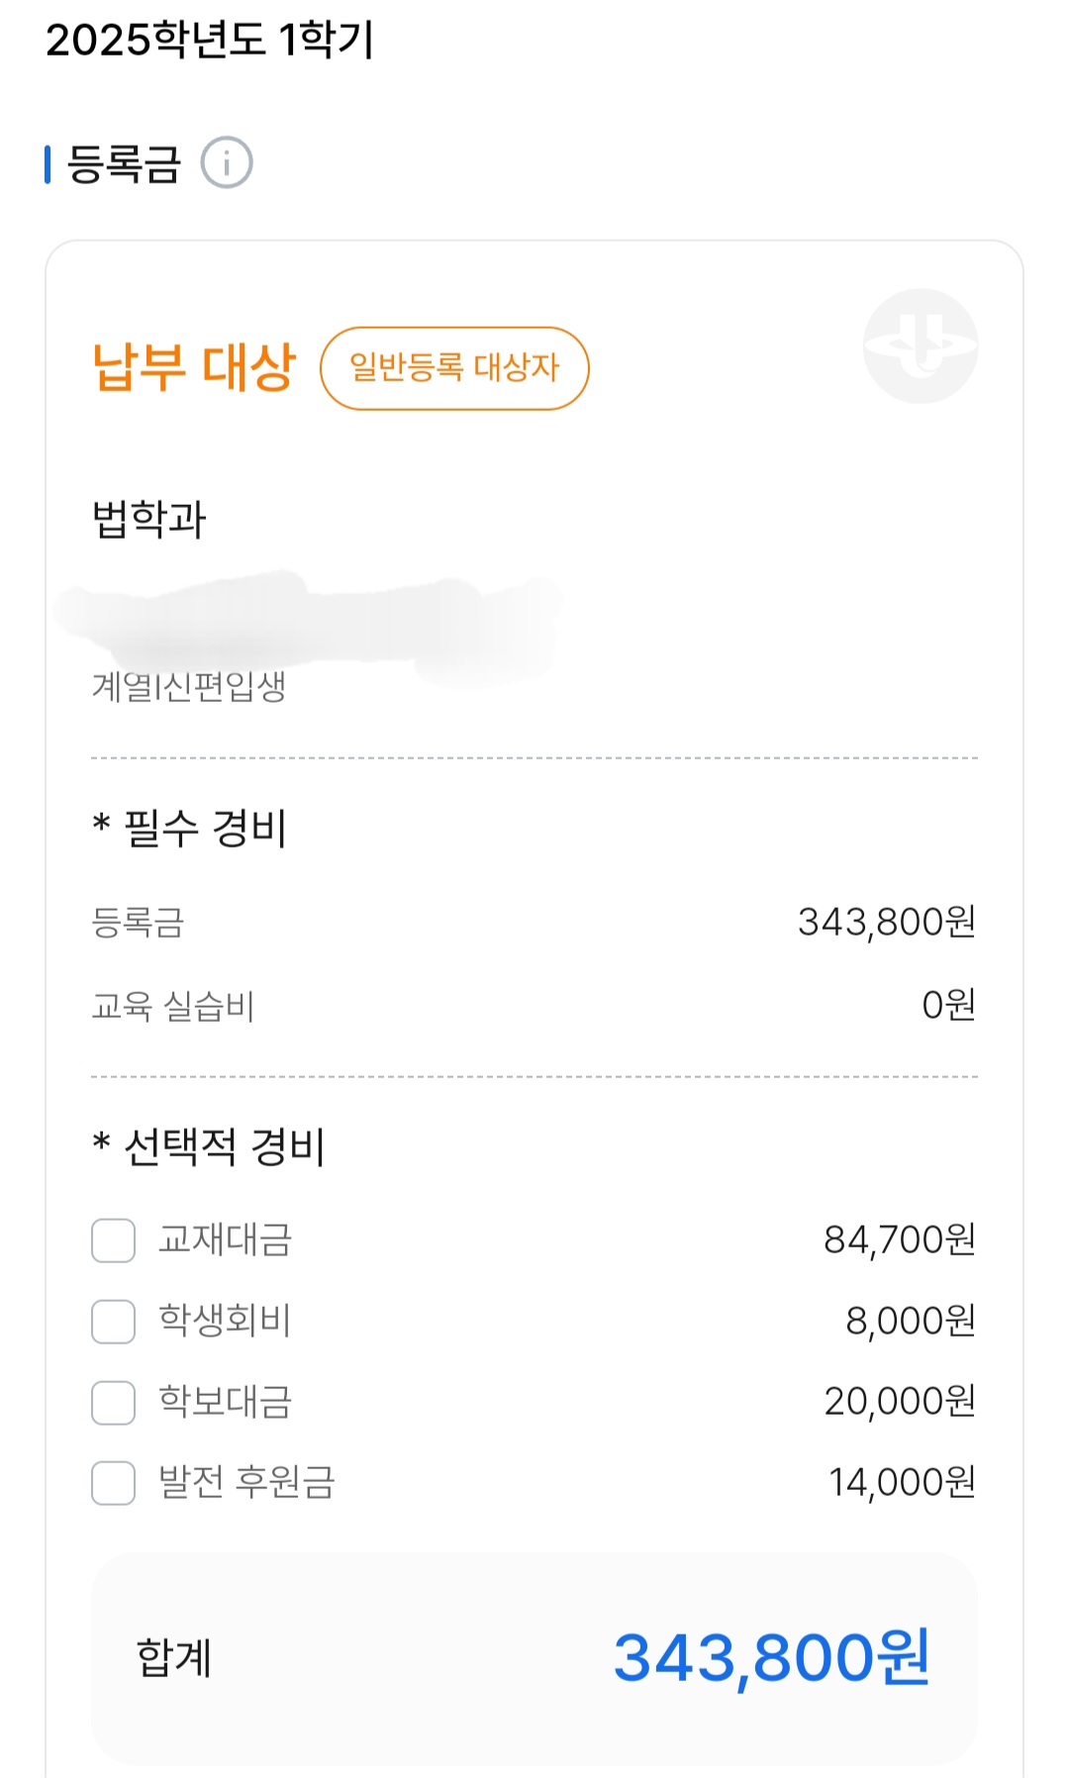The height and width of the screenshot is (1778, 1069).
Task: Check the 학생회비 checkbox
Action: pyautogui.click(x=113, y=1322)
